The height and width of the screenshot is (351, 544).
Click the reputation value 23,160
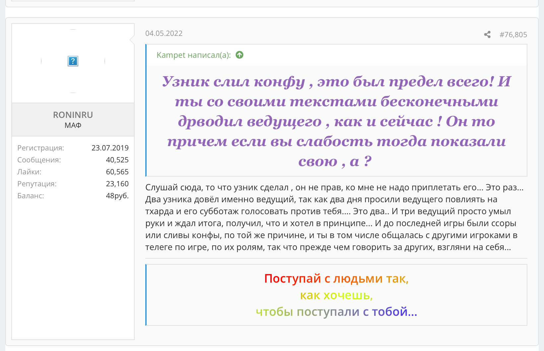point(117,184)
